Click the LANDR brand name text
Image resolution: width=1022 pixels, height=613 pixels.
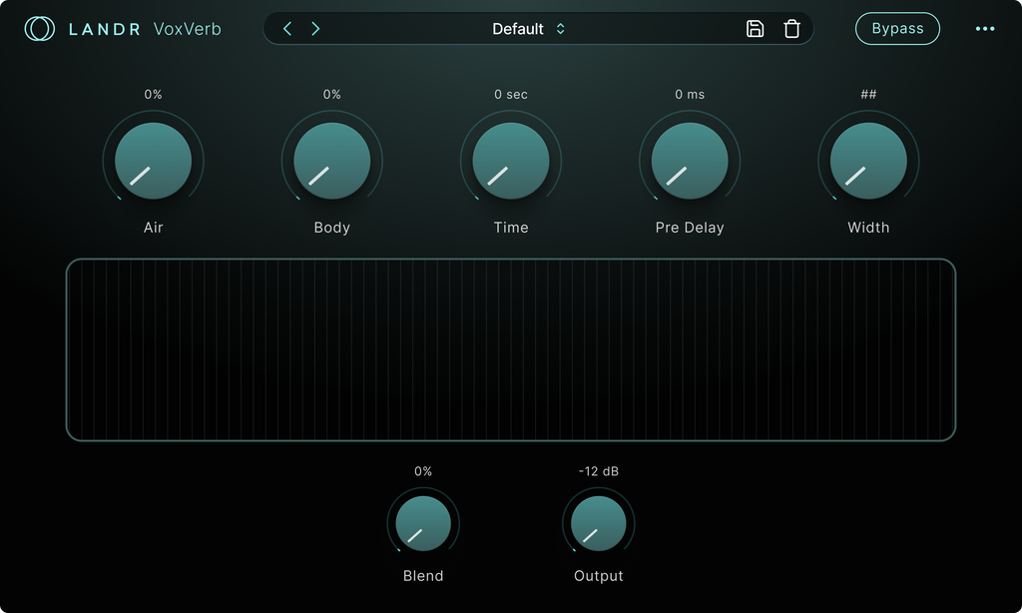coord(104,29)
